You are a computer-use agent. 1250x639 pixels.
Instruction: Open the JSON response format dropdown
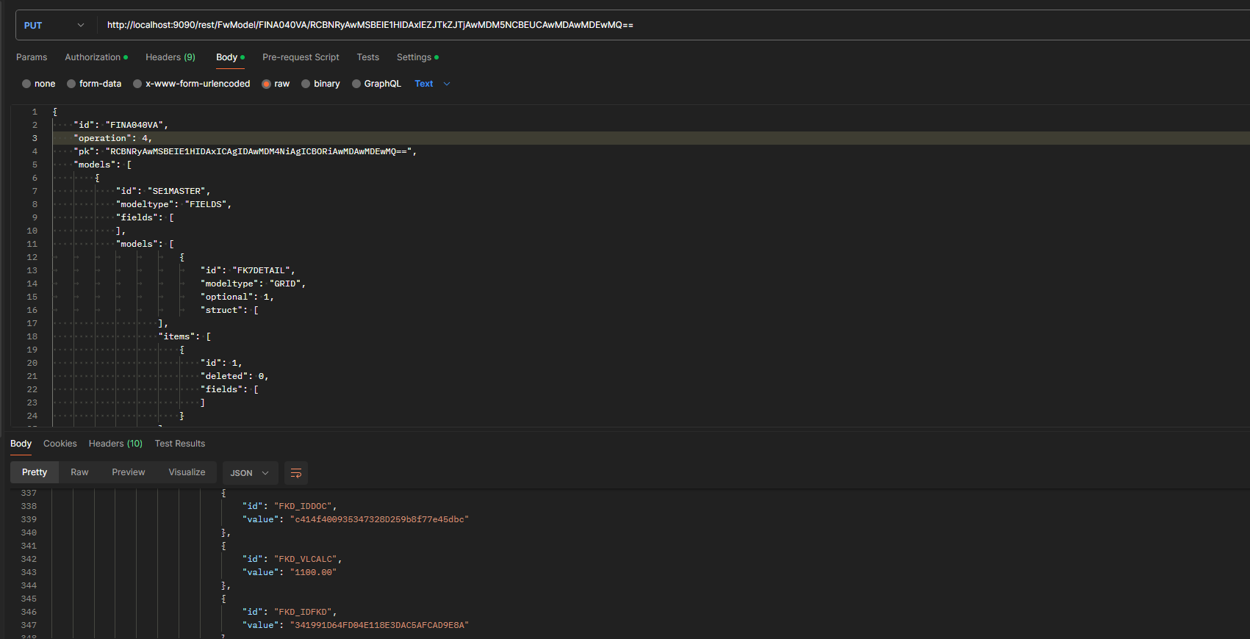250,473
